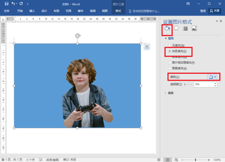Open the Picture settings pane icon
The width and height of the screenshot is (225, 162).
(x=194, y=28)
